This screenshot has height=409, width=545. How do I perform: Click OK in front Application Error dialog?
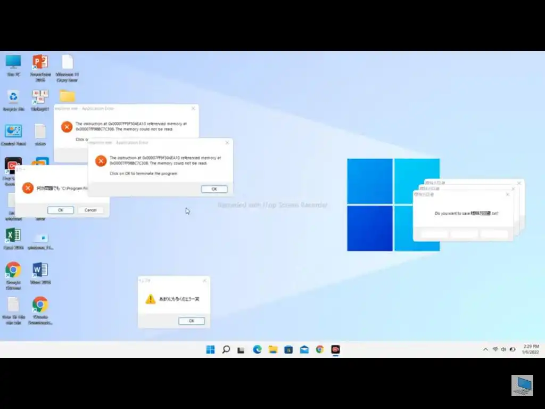click(214, 189)
